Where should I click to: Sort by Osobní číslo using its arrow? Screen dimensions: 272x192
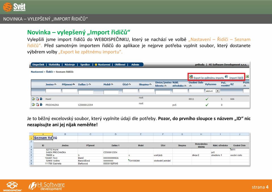(x=190, y=86)
